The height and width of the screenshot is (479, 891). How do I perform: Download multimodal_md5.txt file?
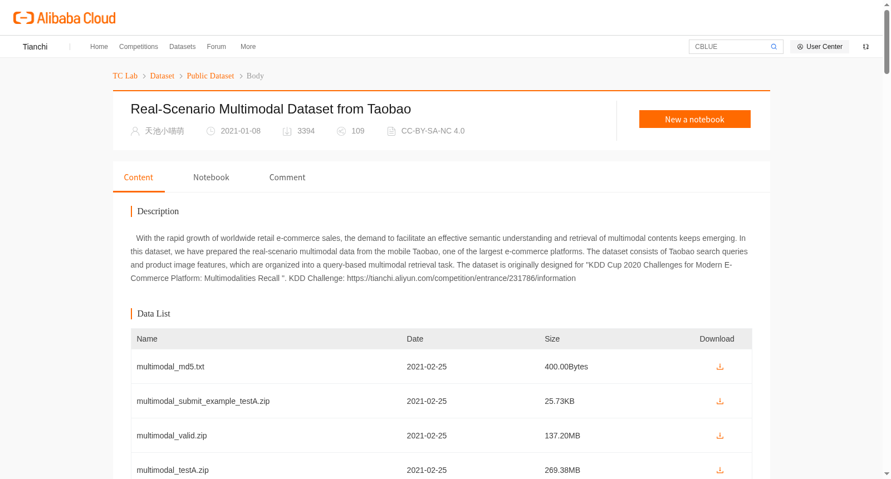click(x=720, y=367)
